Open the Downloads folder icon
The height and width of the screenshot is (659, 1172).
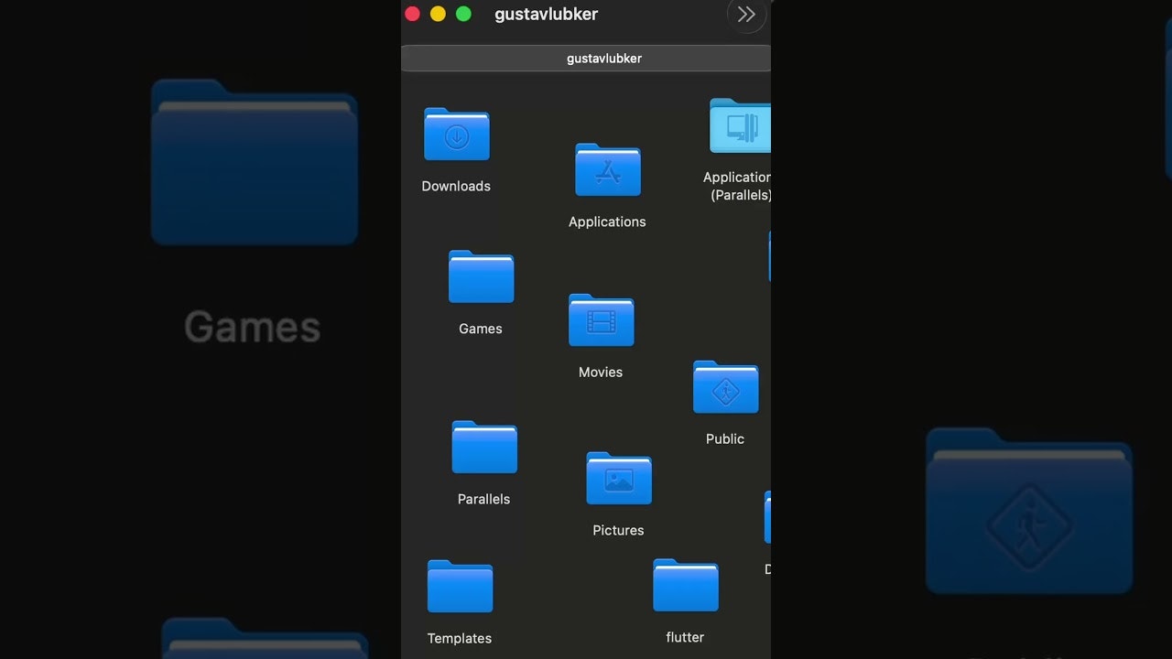pos(456,135)
